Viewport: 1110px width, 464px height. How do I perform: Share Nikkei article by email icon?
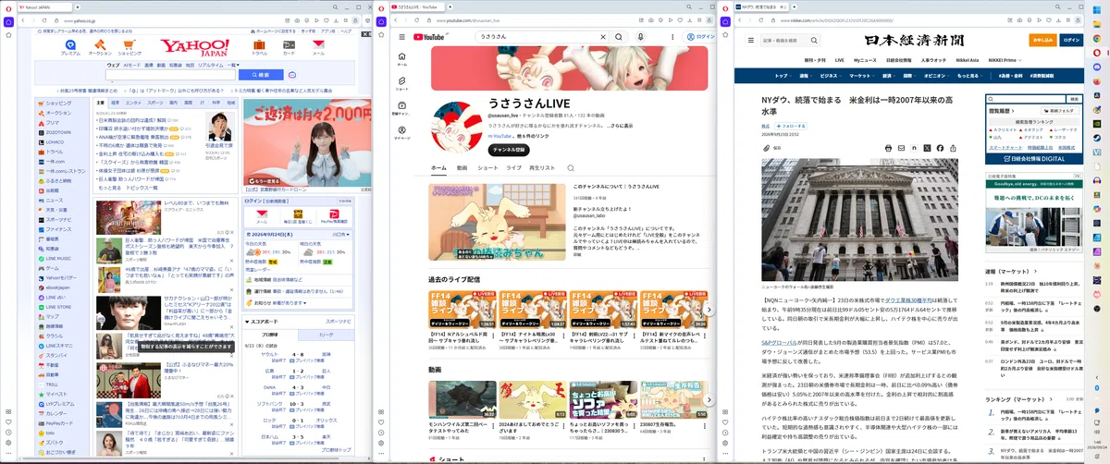pos(901,148)
